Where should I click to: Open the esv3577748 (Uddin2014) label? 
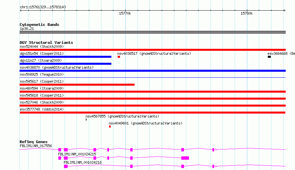click(42, 109)
